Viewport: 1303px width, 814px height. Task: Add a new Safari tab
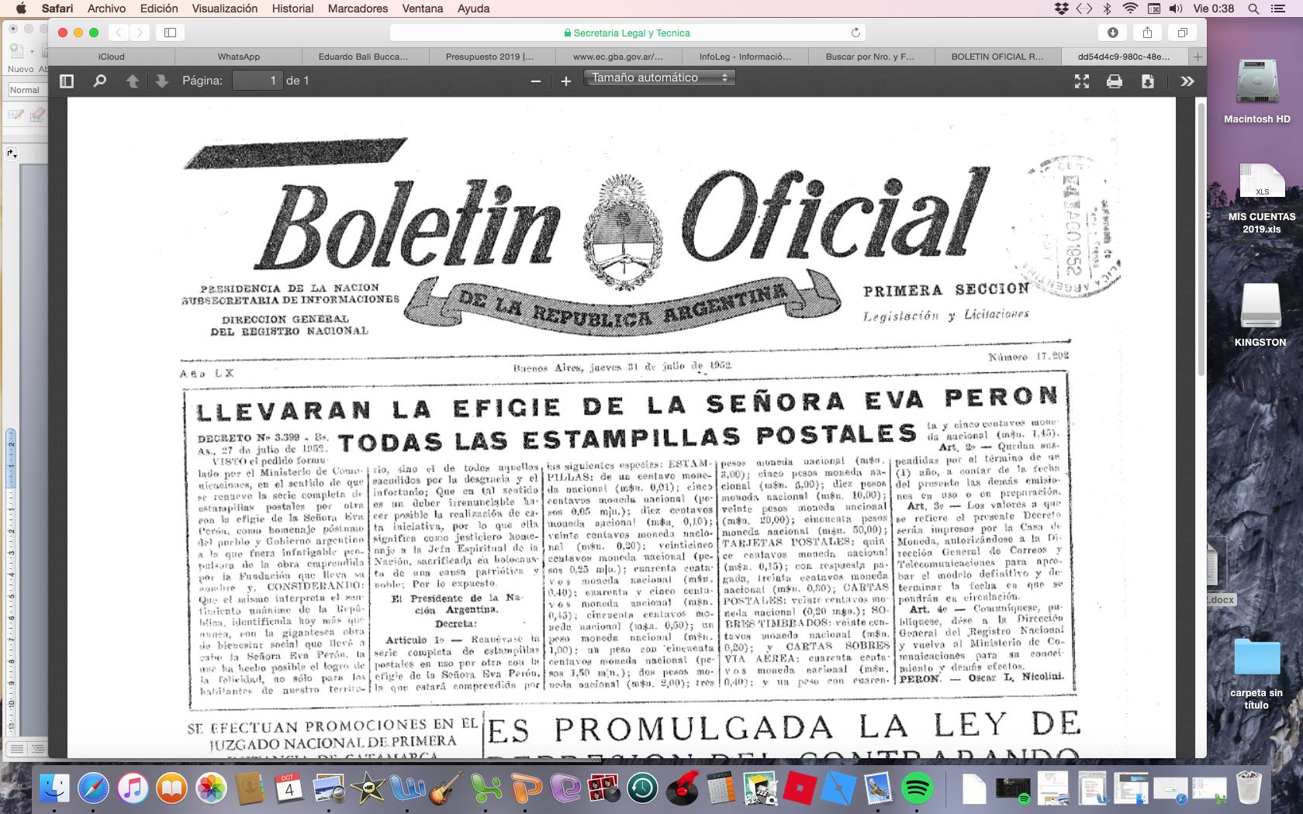click(1198, 57)
